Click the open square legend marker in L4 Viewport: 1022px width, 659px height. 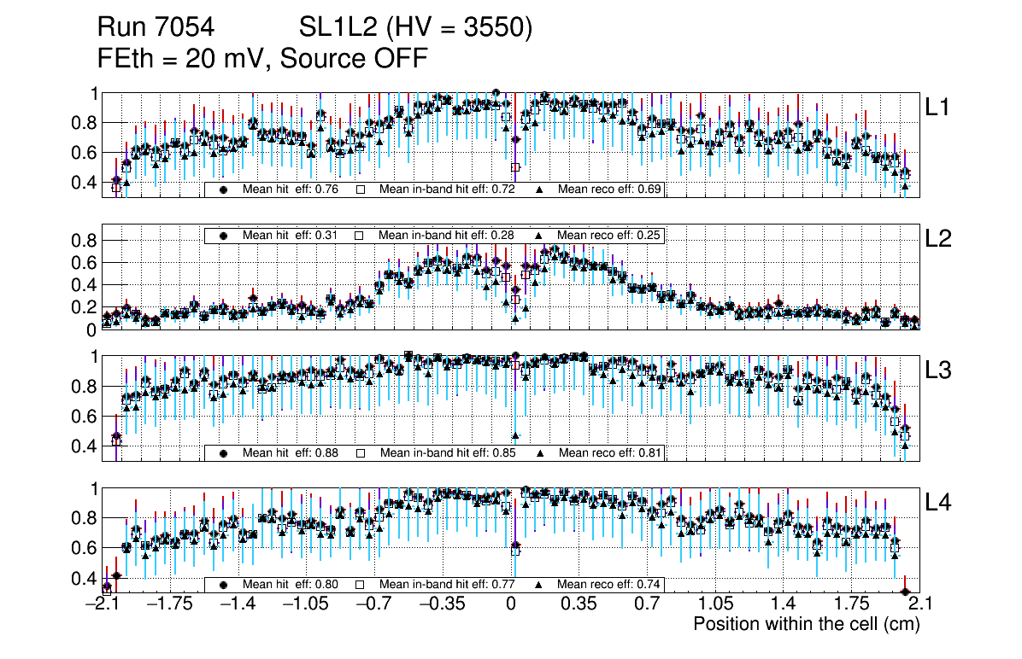tap(360, 585)
